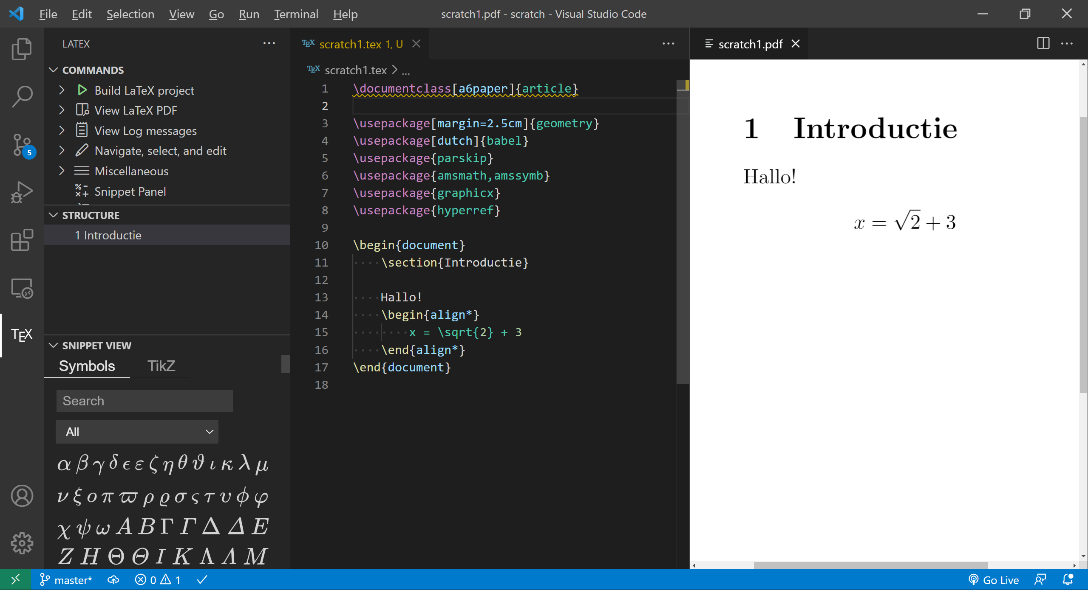1088x590 pixels.
Task: Open the notifications bell in status bar
Action: tap(1067, 579)
